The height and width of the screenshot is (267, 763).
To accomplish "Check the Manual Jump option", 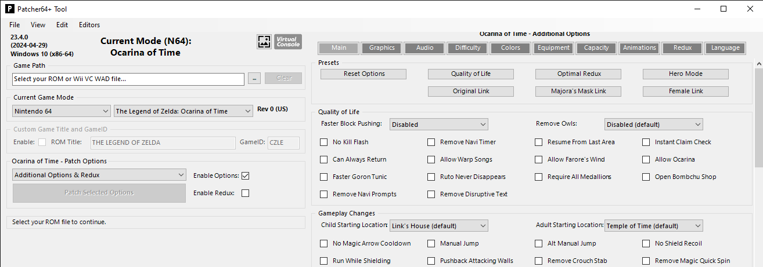I will click(x=431, y=243).
